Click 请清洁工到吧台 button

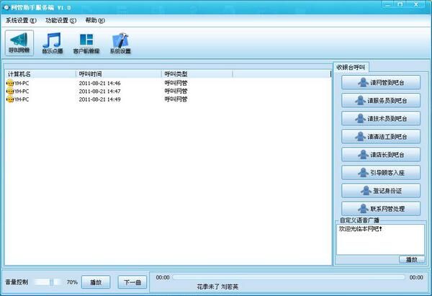[x=380, y=137]
